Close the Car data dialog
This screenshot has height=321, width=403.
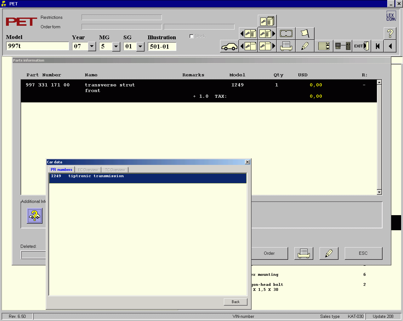click(x=247, y=162)
